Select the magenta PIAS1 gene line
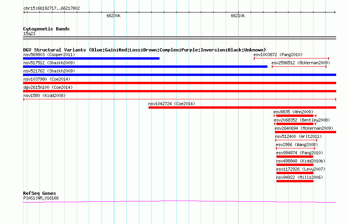Viewport: 347px width, 224px height. [x=179, y=201]
